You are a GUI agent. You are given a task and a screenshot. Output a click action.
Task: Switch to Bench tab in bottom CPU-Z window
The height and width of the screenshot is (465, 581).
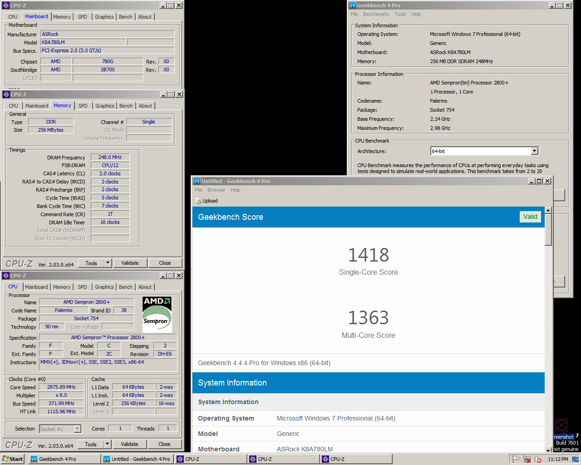[126, 287]
